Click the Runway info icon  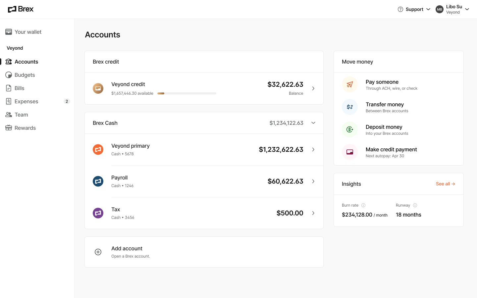(415, 205)
